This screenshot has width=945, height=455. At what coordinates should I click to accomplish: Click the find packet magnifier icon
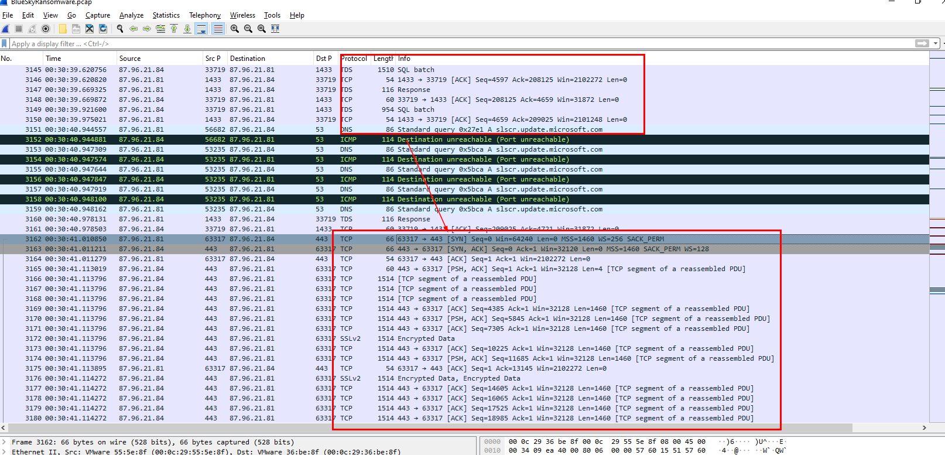(120, 29)
